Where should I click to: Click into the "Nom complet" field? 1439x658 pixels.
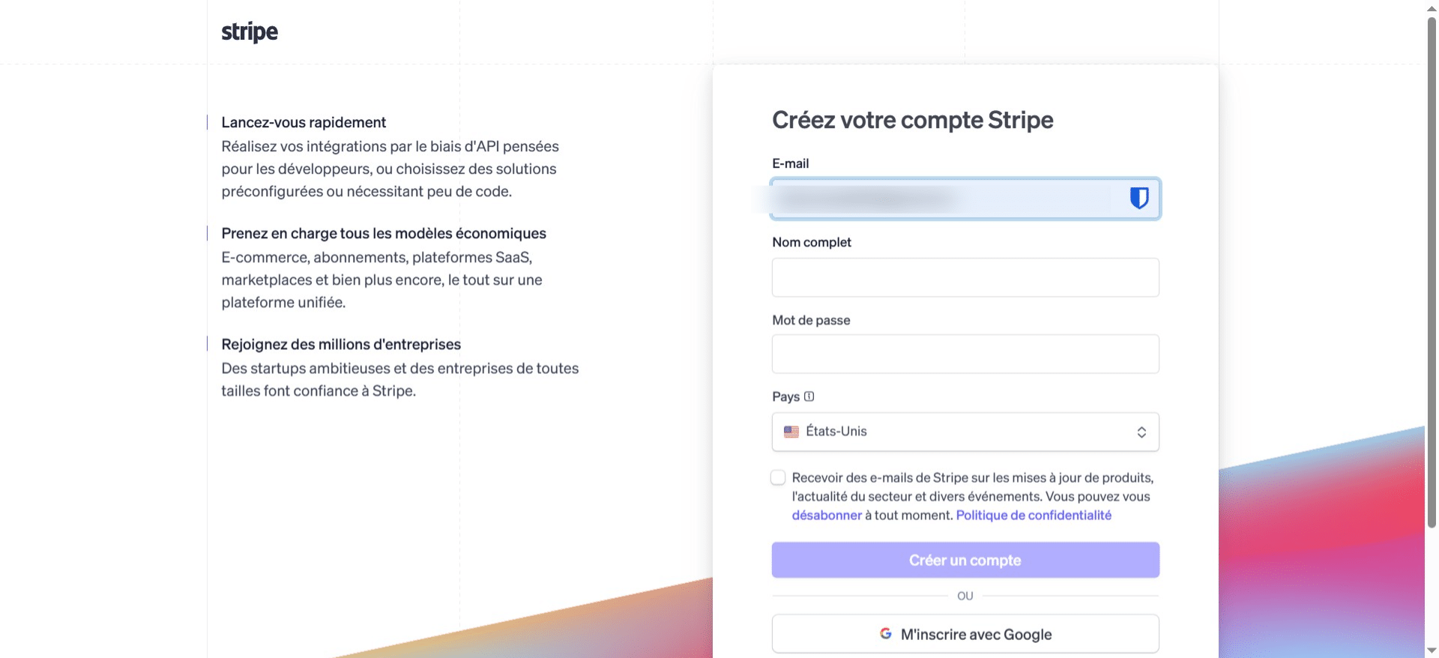pyautogui.click(x=965, y=277)
